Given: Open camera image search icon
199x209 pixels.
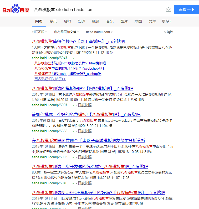Looking at the screenshot, I should pyautogui.click(x=169, y=9).
